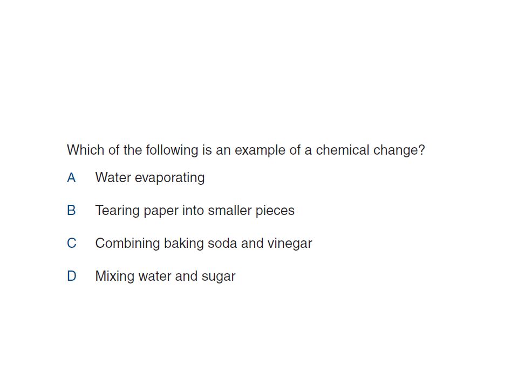Image resolution: width=518 pixels, height=388 pixels.
Task: Select answer letter D
Action: click(72, 276)
